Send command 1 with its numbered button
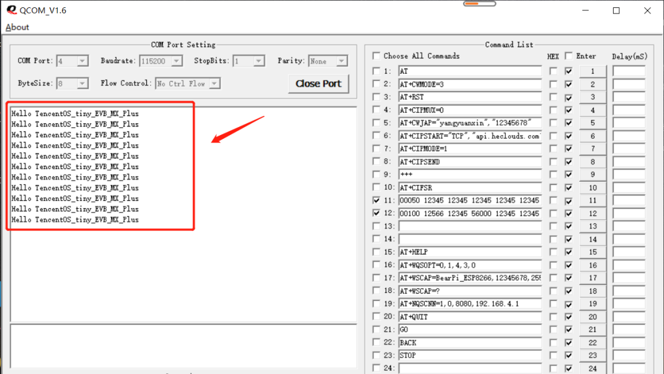 click(x=593, y=71)
